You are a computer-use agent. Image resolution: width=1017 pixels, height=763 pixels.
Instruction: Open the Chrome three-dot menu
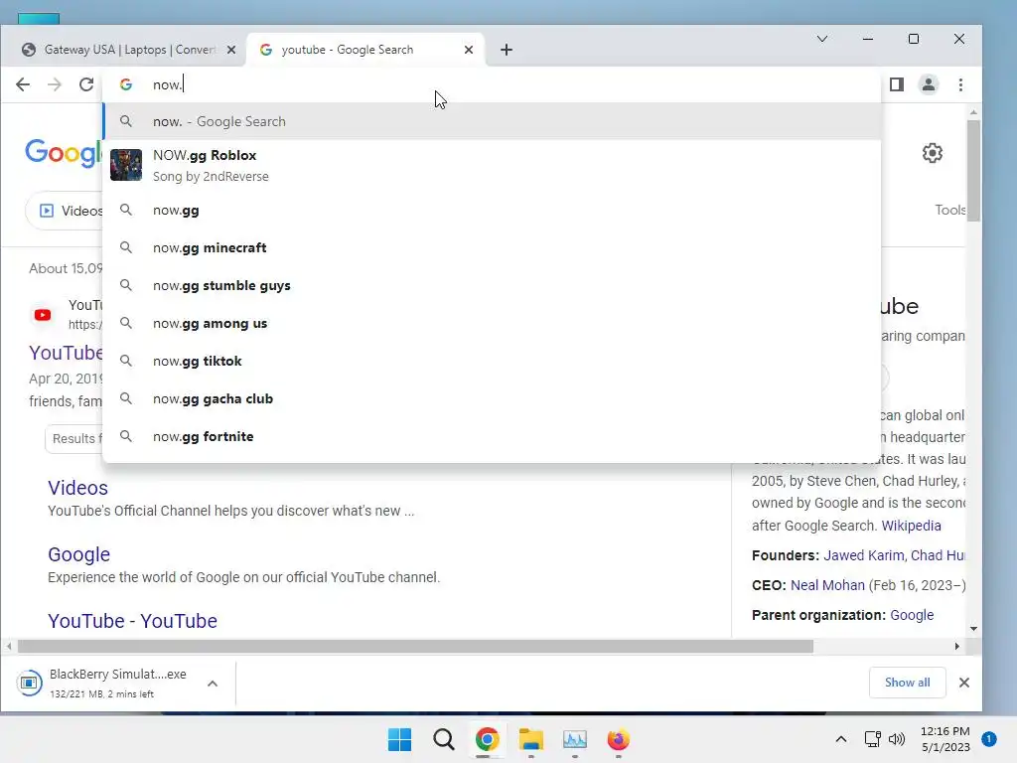(960, 84)
